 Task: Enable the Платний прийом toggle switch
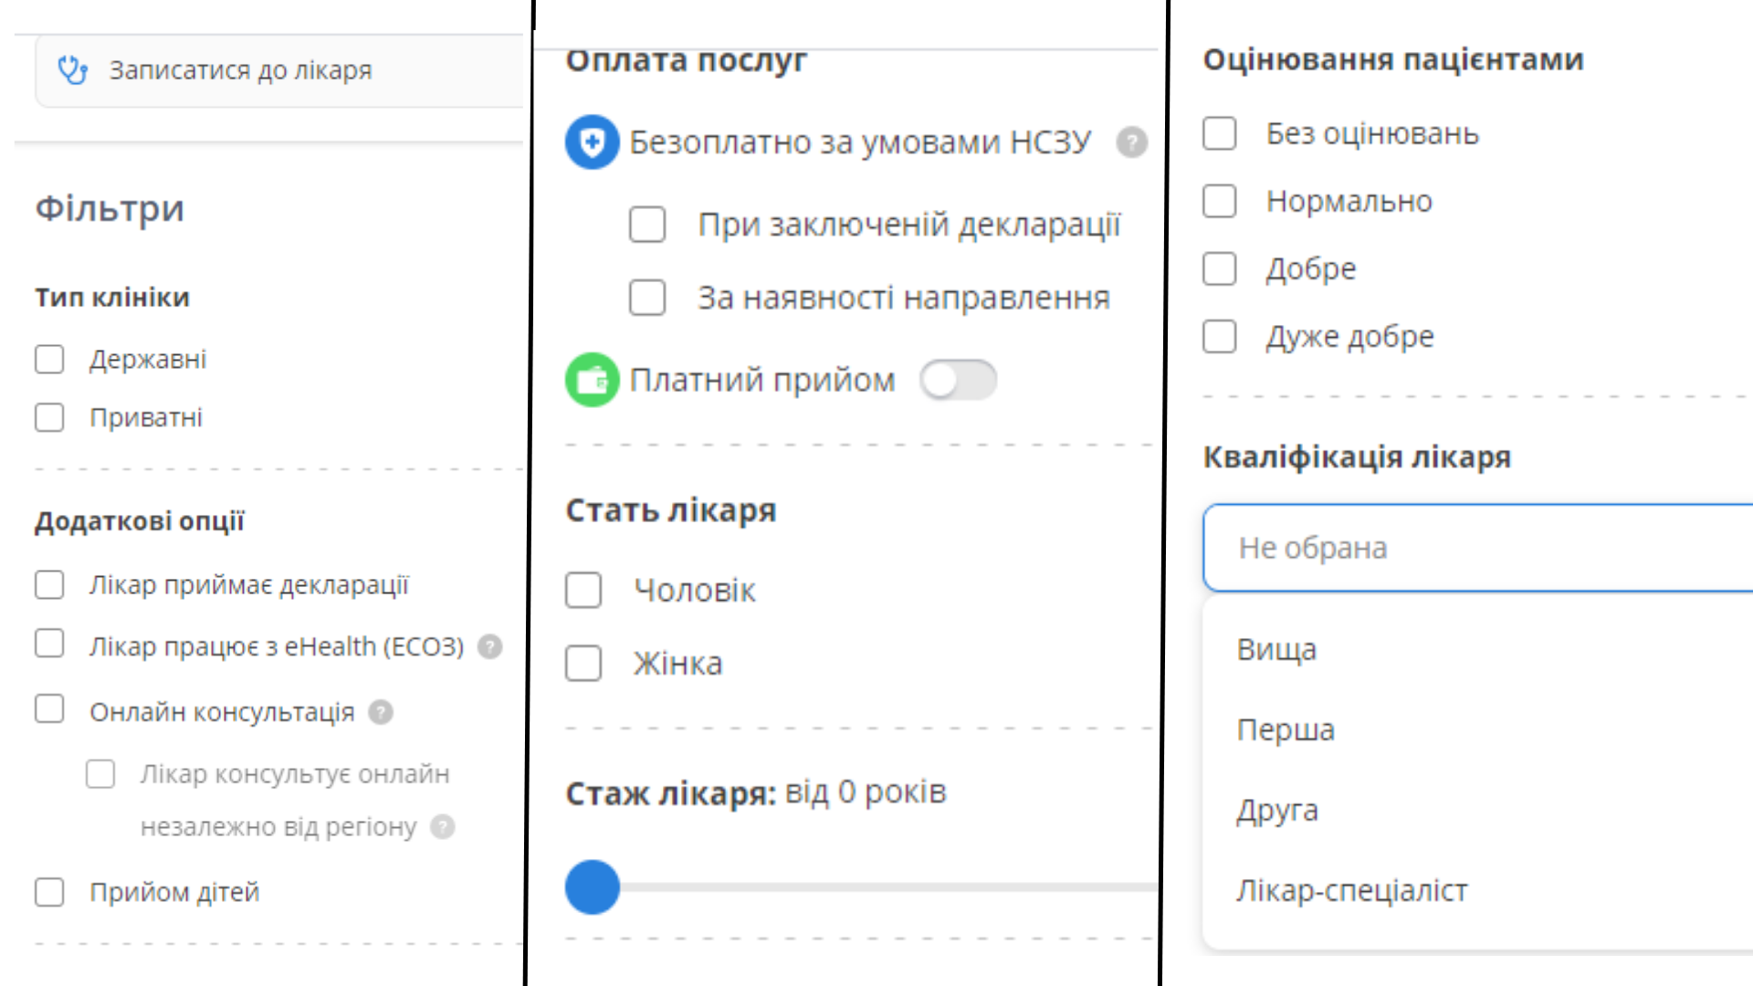[x=958, y=380]
